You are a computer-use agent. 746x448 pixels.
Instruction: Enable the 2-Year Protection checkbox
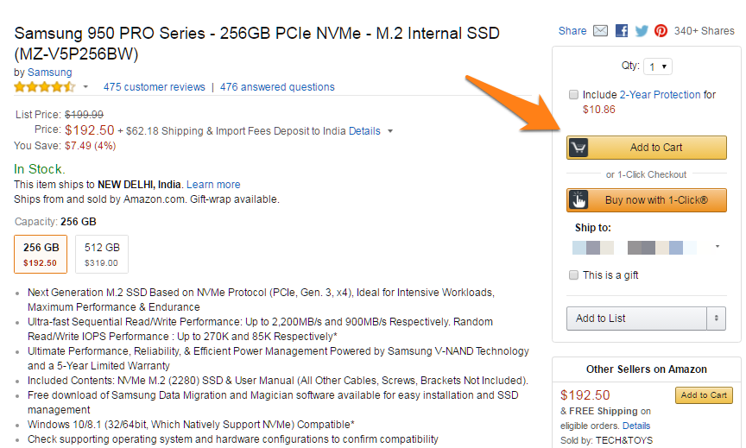(573, 95)
